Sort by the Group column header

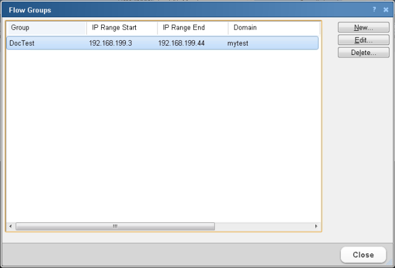click(x=46, y=28)
